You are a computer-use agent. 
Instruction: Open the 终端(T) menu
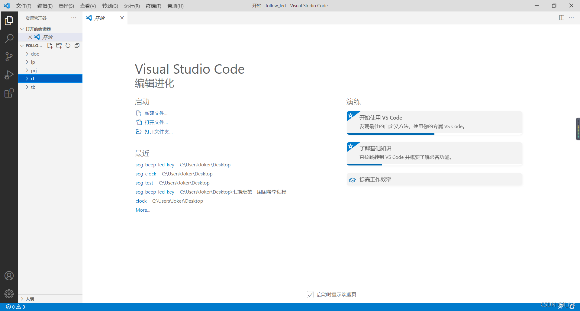coord(153,6)
